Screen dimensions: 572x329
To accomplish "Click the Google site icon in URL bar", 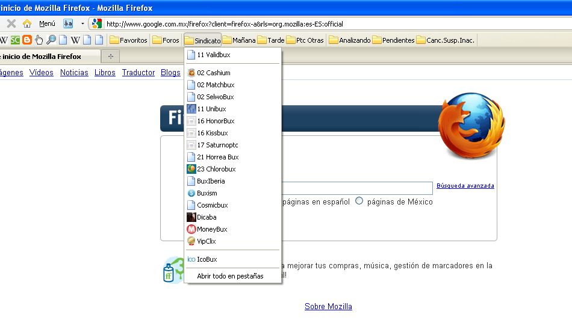I will 97,23.
